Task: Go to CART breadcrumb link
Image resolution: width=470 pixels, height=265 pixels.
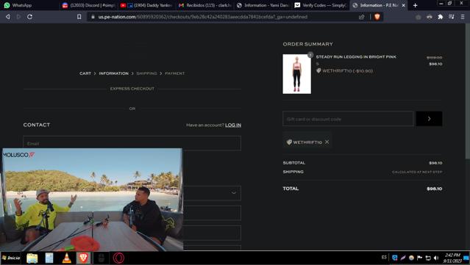Action: (x=85, y=73)
